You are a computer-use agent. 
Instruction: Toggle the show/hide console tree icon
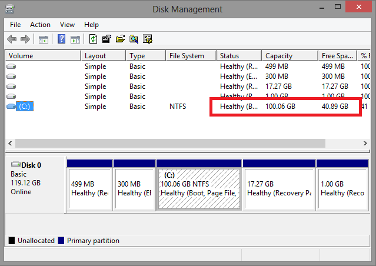point(44,39)
